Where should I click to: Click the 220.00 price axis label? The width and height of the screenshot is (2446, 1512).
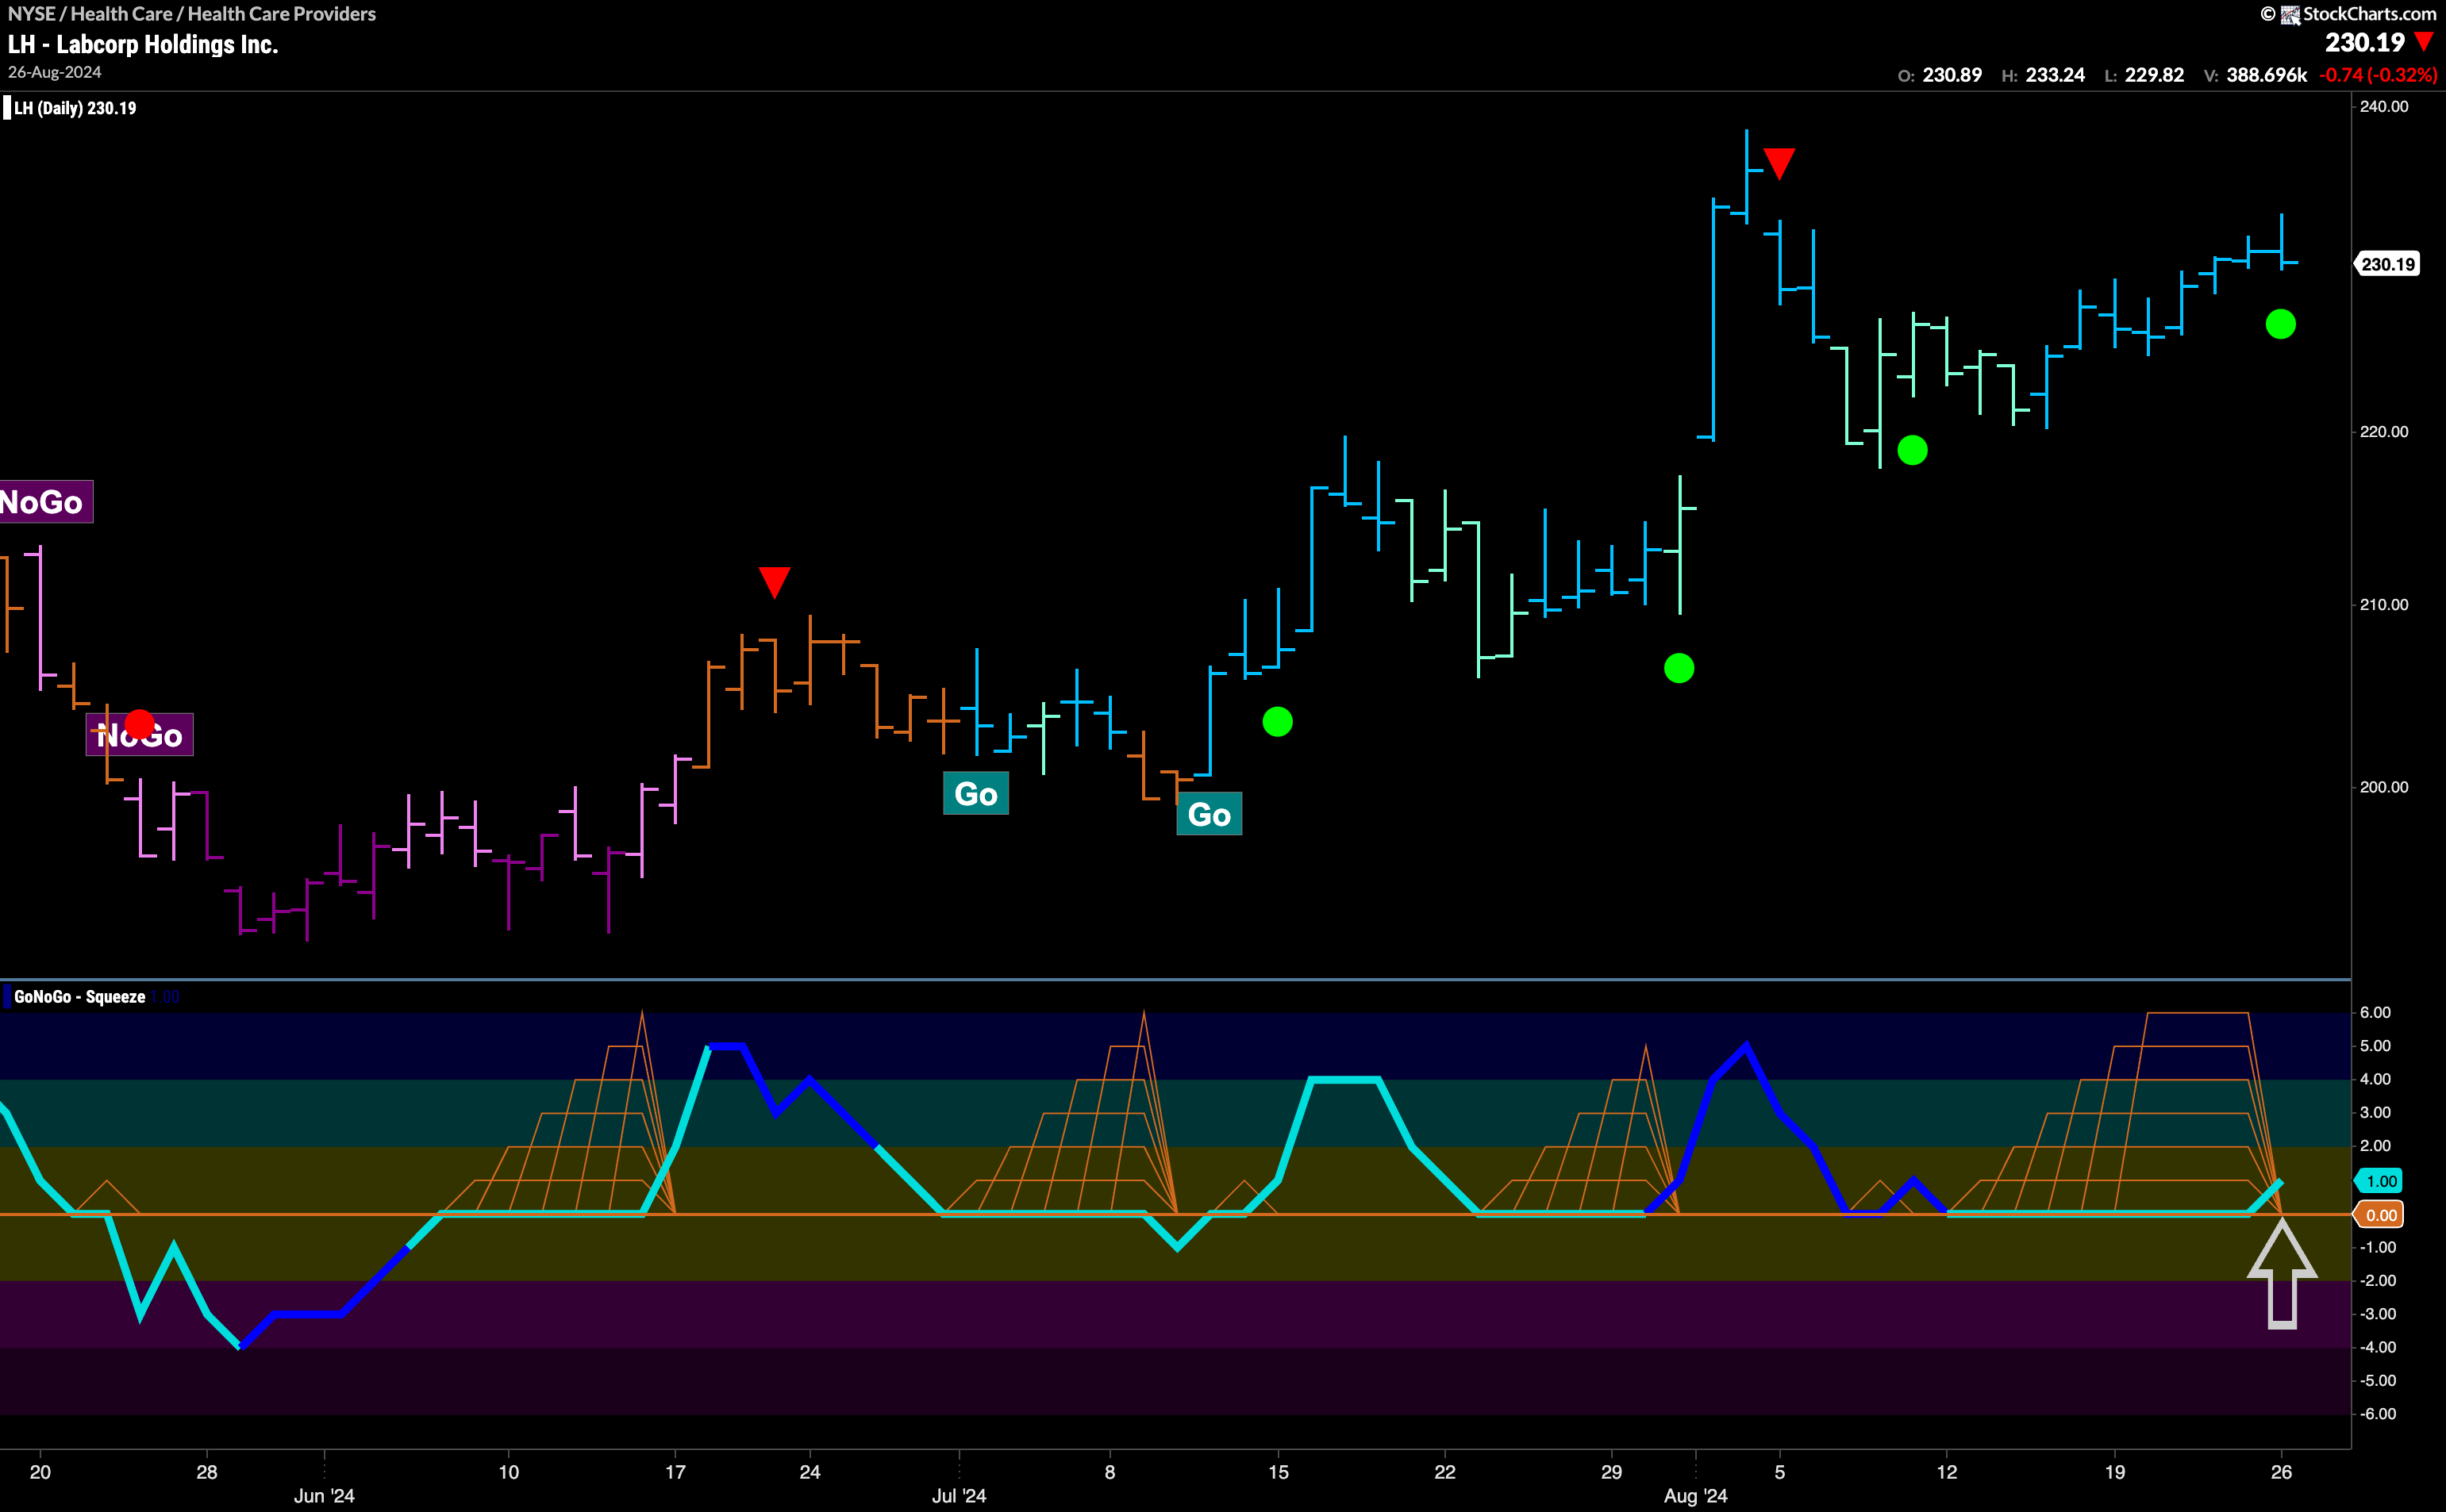click(x=2384, y=432)
